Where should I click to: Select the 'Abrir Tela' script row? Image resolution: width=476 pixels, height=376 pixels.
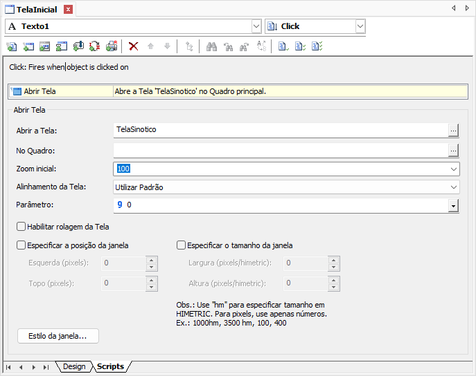pyautogui.click(x=61, y=91)
